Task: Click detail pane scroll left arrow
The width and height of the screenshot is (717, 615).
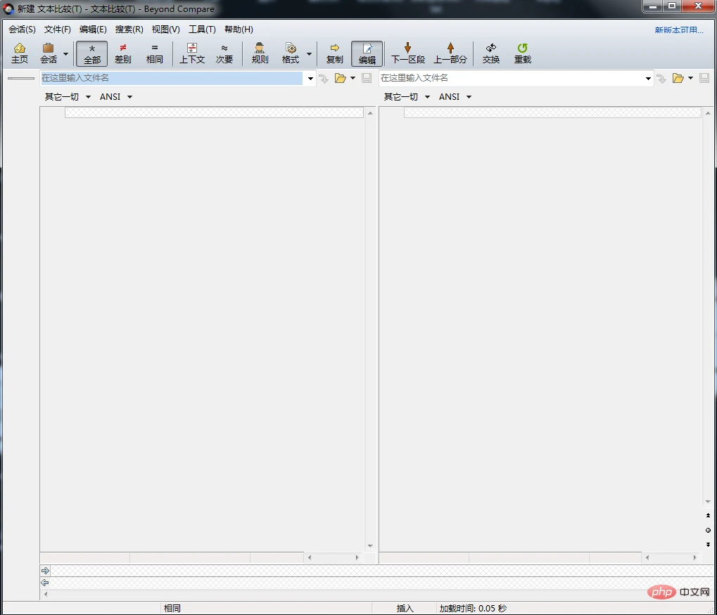Action: tap(45, 594)
